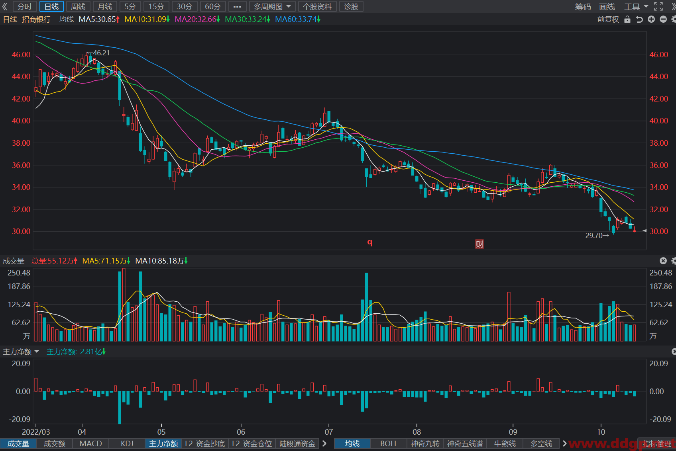The height and width of the screenshot is (451, 676).
Task: Open 多周期图 dropdown
Action: (272, 6)
